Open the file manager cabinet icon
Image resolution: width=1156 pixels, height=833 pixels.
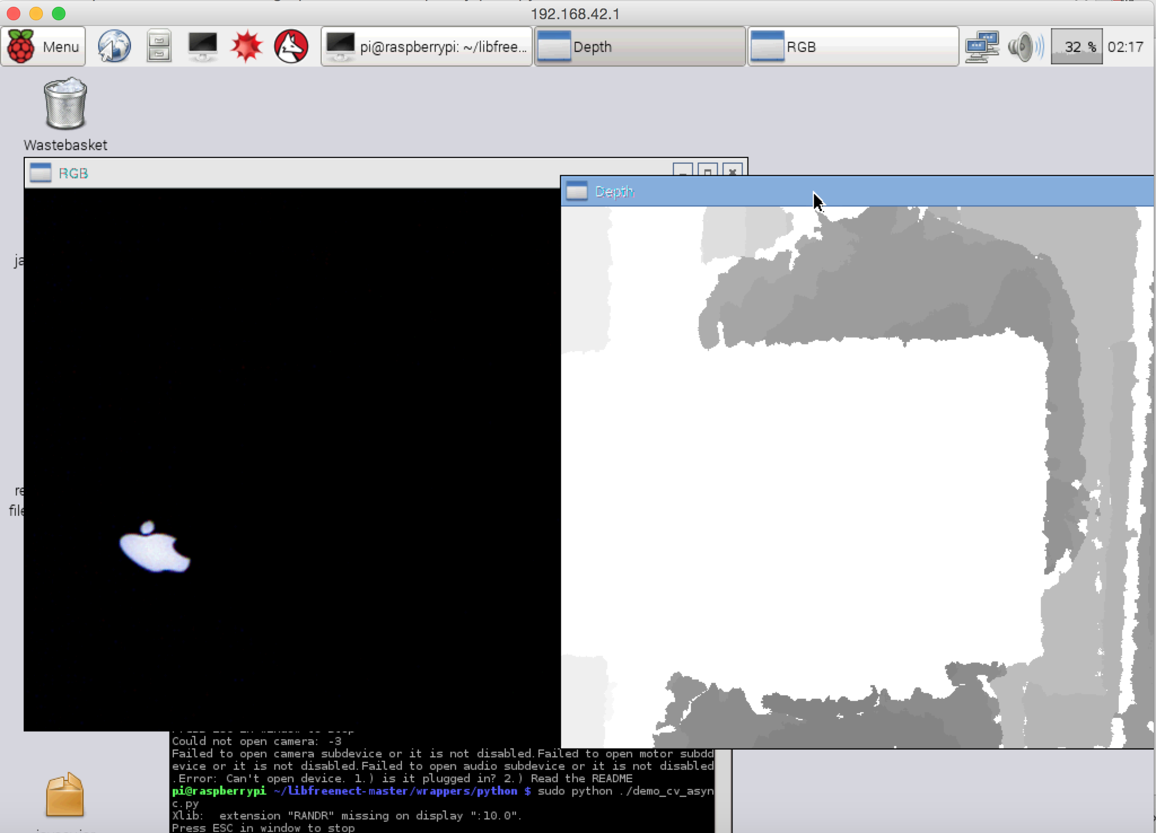click(159, 46)
